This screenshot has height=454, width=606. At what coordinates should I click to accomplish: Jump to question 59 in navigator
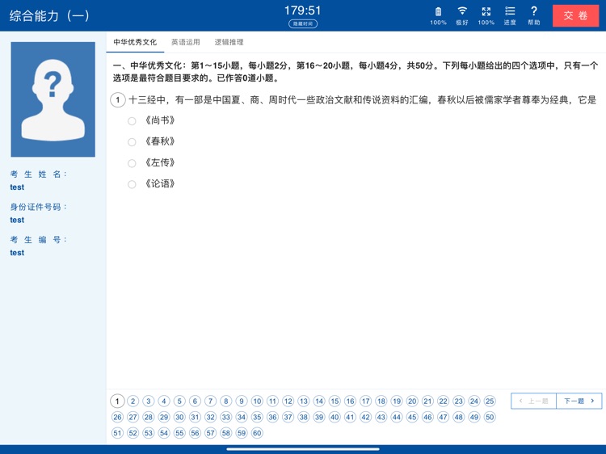coord(242,433)
